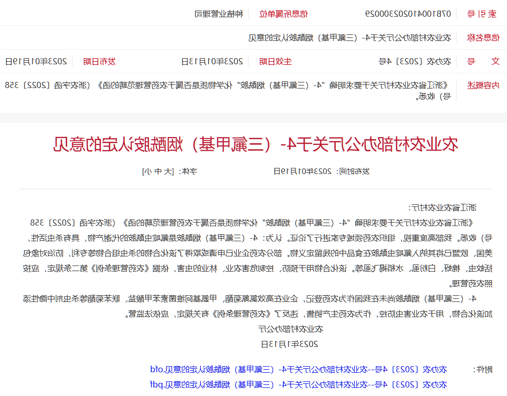Click the 文号 label

click(482, 62)
